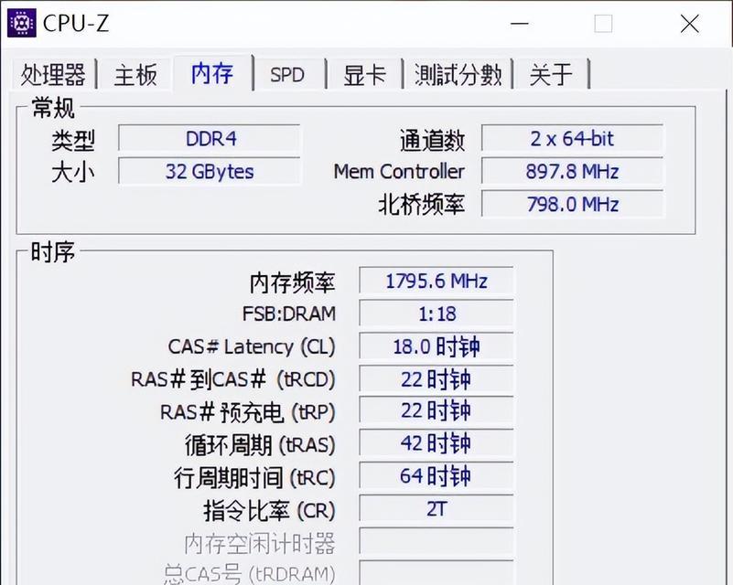Click the CPU-Z window title text

[76, 23]
